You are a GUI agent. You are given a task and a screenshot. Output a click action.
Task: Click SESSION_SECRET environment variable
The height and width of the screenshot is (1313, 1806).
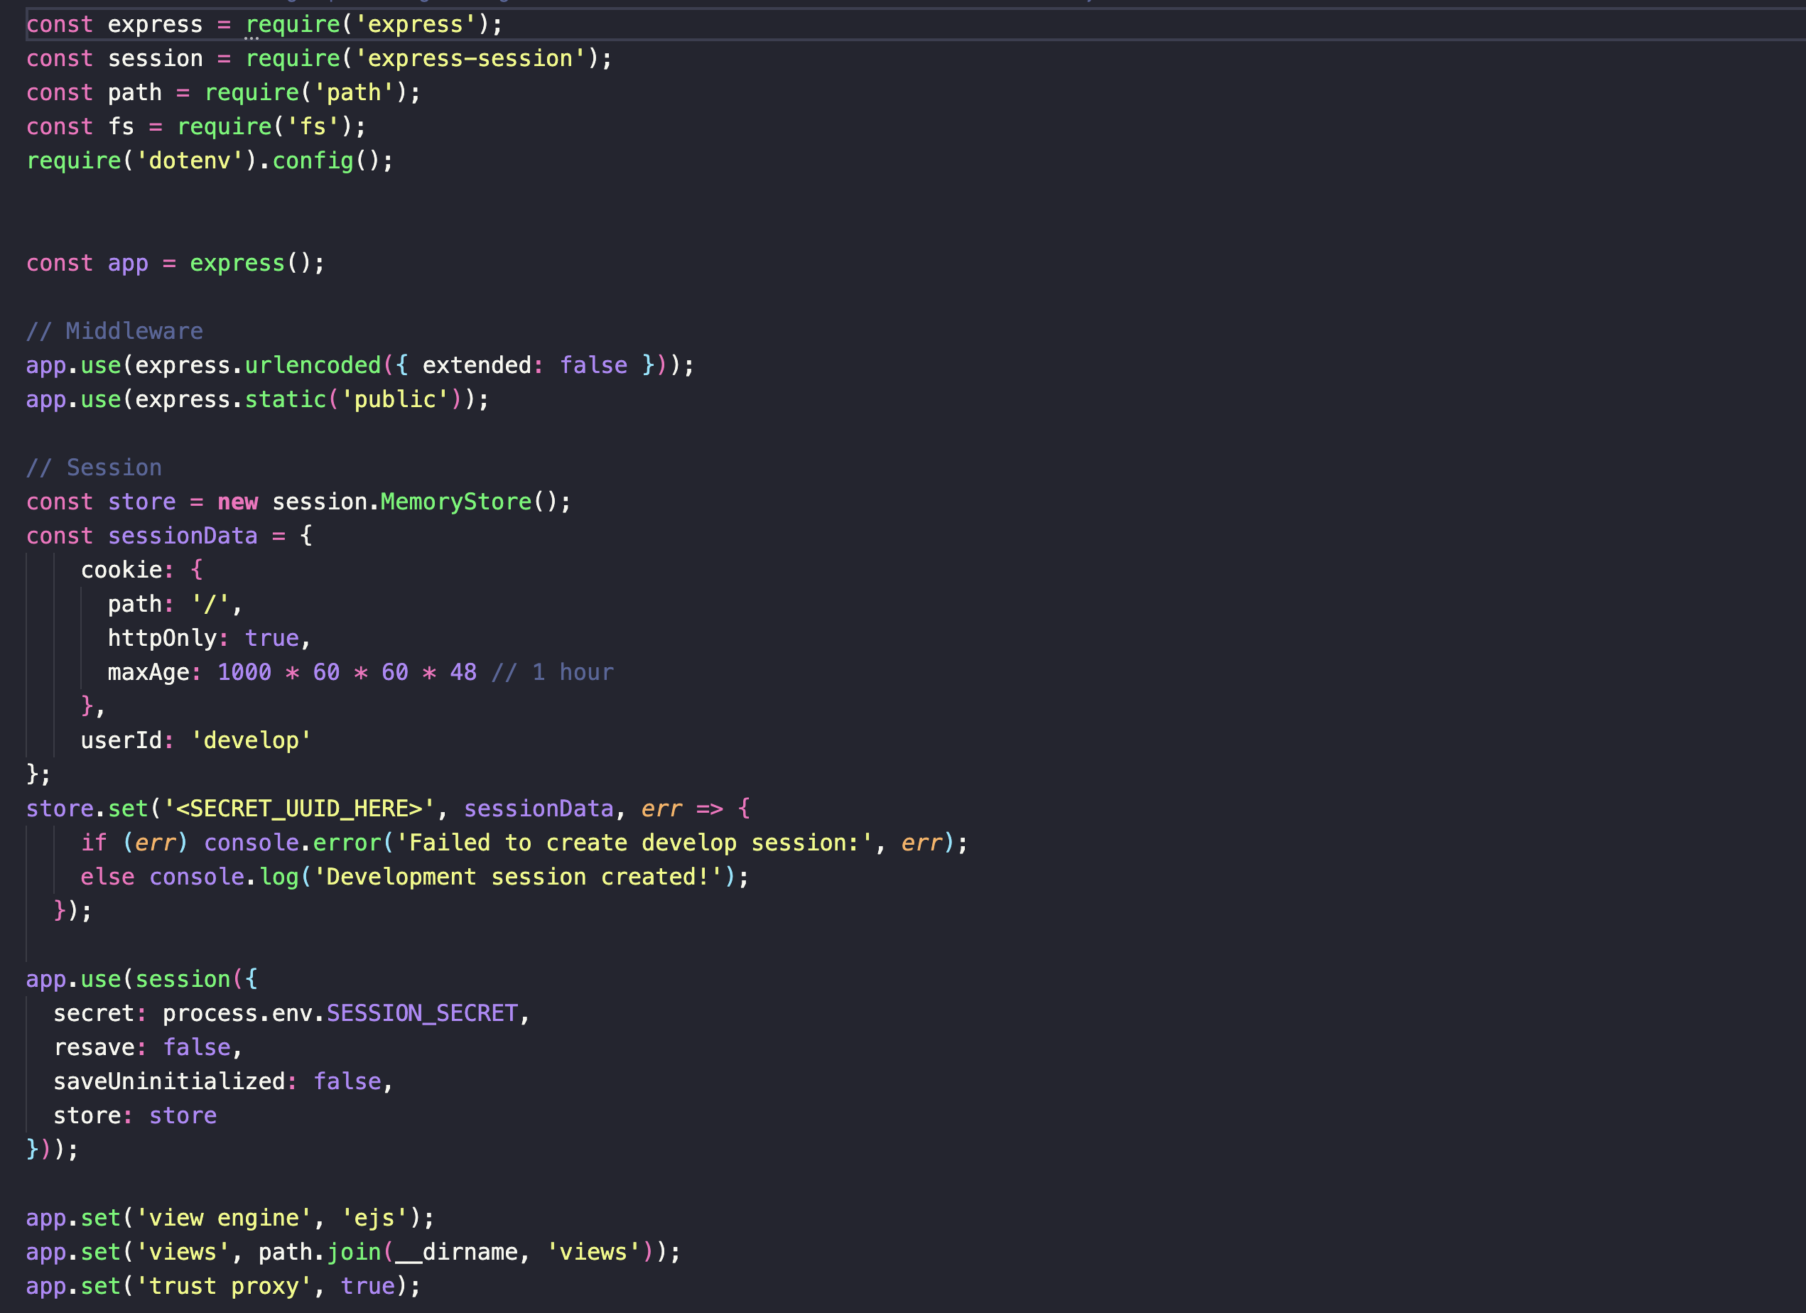click(422, 1013)
